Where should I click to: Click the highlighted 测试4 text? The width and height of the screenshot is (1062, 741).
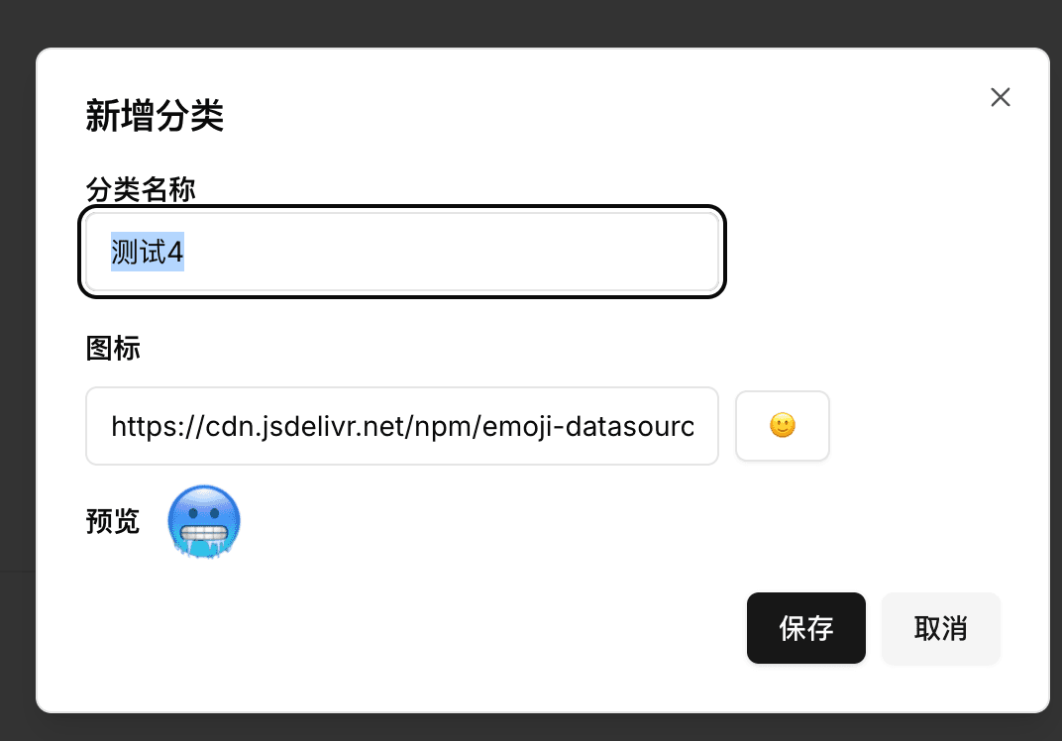pos(148,253)
